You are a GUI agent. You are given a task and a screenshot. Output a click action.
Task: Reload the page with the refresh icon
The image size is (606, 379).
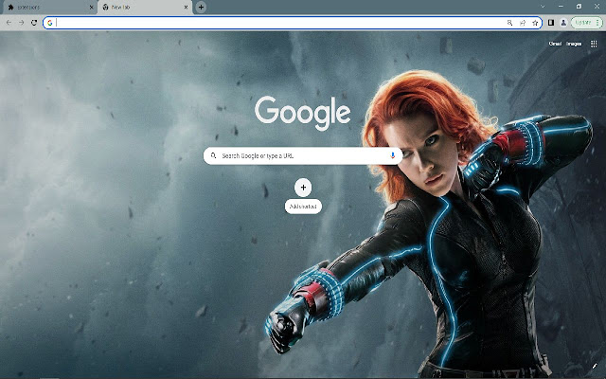tap(34, 23)
